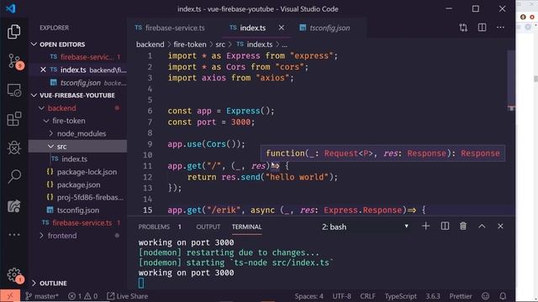Close the index.ts editor tab
The image size is (538, 302).
tap(281, 28)
